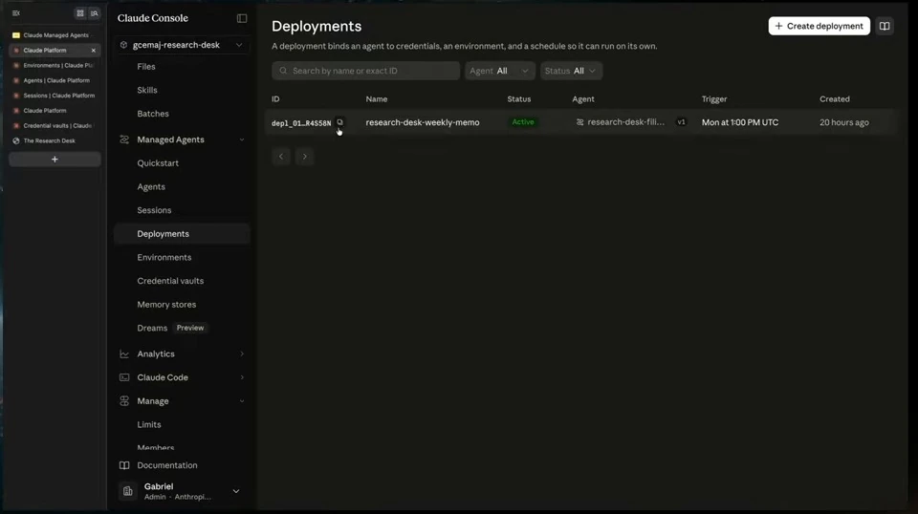Click the workspace cube icon beside gcemaj-research-desk
The height and width of the screenshot is (514, 918).
pyautogui.click(x=123, y=45)
